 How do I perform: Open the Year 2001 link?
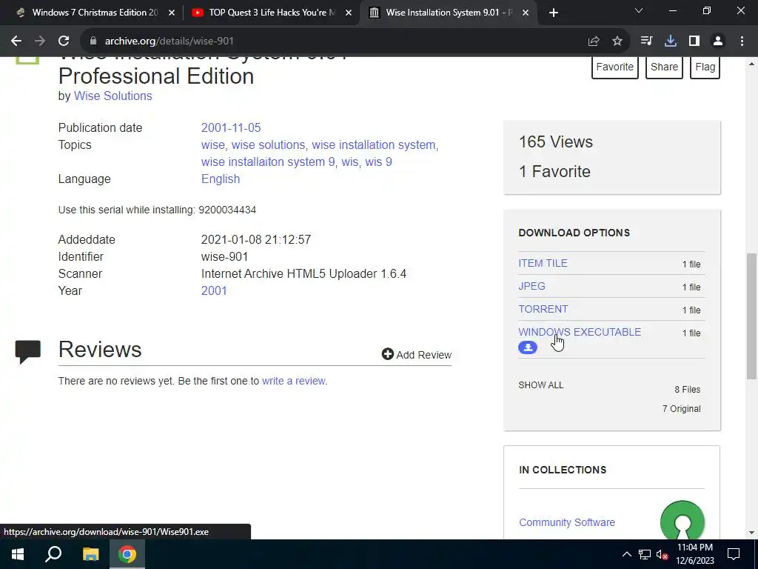pos(214,290)
